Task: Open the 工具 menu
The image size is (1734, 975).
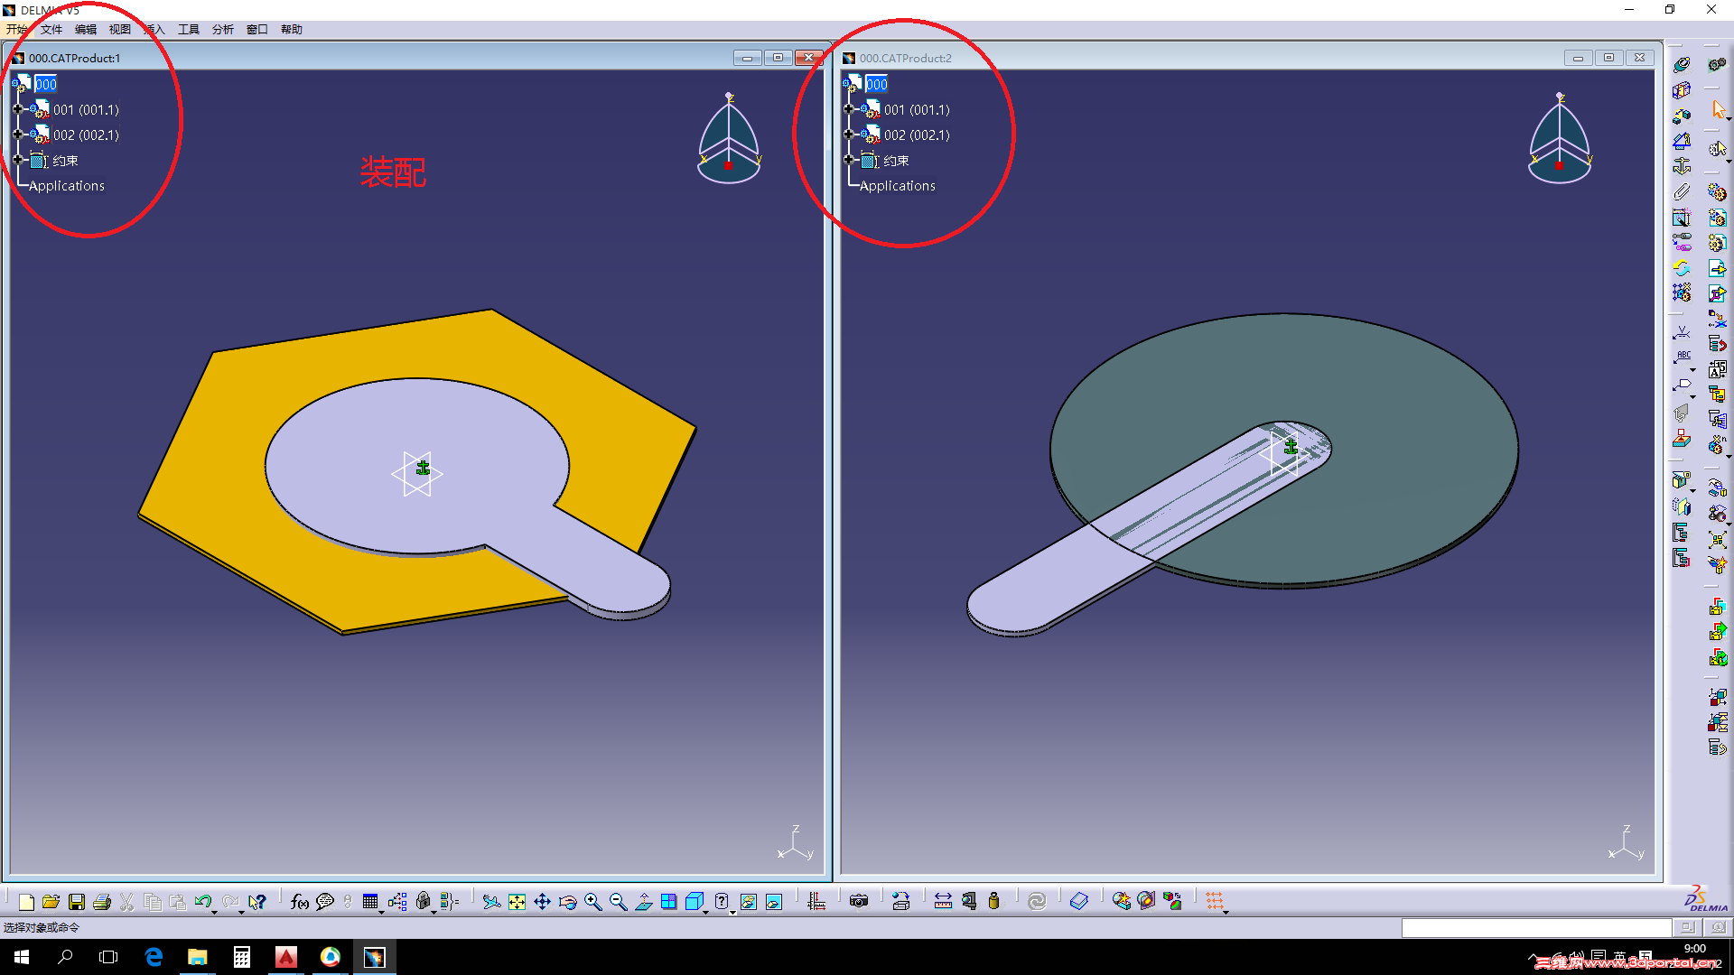Action: [188, 30]
